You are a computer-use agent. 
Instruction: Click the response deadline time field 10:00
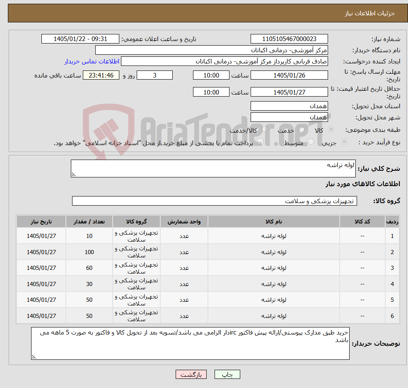click(211, 75)
